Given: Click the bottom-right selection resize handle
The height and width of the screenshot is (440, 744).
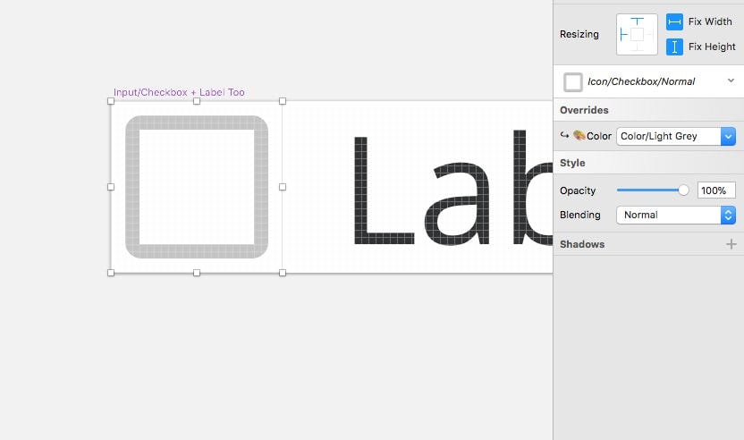Looking at the screenshot, I should coord(283,273).
